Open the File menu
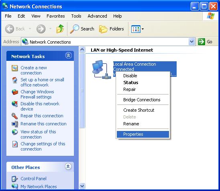 (x=8, y=16)
